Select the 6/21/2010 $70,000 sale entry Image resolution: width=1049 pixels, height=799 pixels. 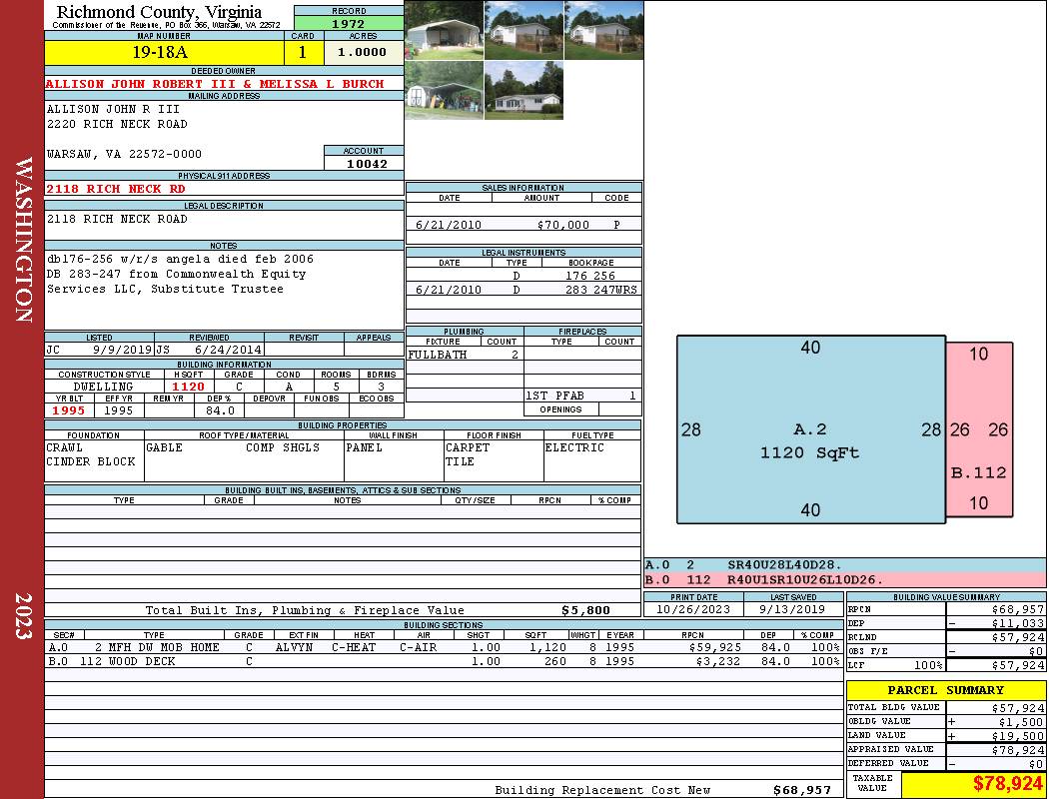[524, 225]
